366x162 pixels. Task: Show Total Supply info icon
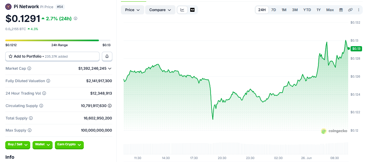(31, 118)
